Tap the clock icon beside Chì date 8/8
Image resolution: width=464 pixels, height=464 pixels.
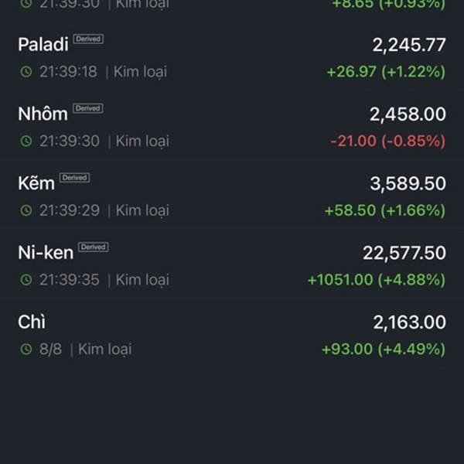[26, 350]
